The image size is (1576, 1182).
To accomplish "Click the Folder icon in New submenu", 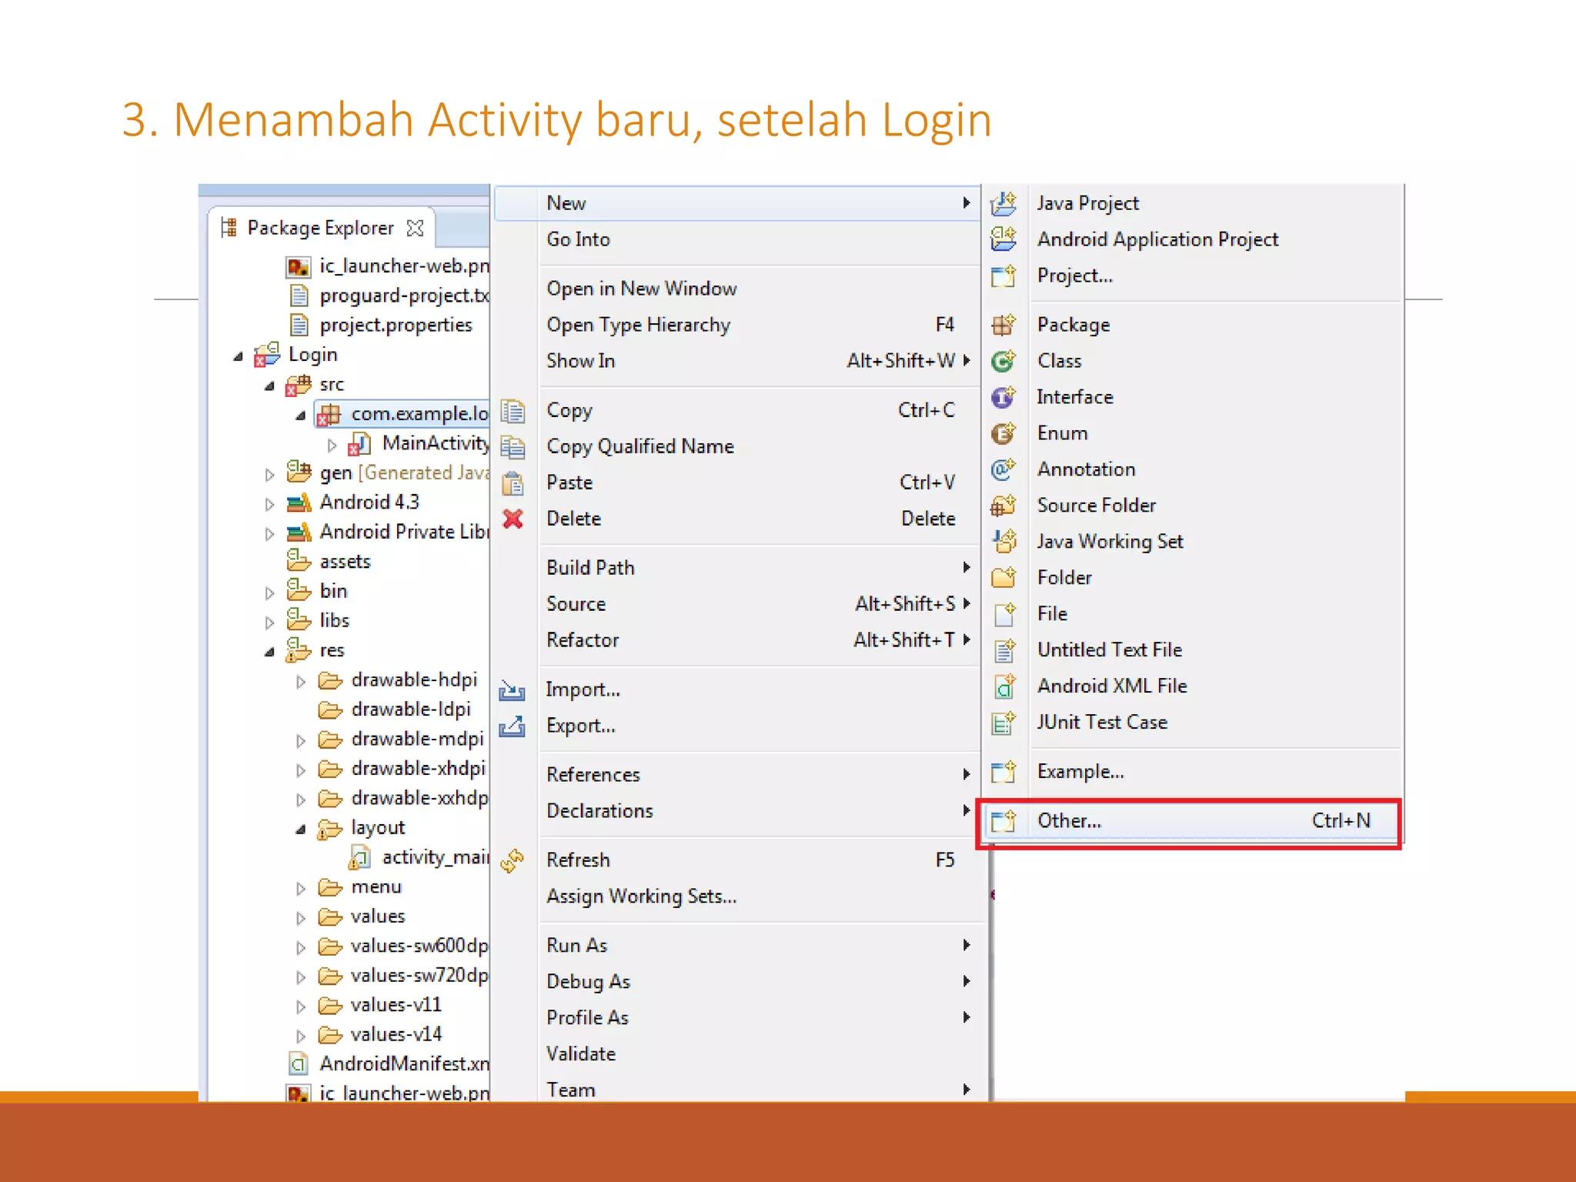I will [1003, 578].
